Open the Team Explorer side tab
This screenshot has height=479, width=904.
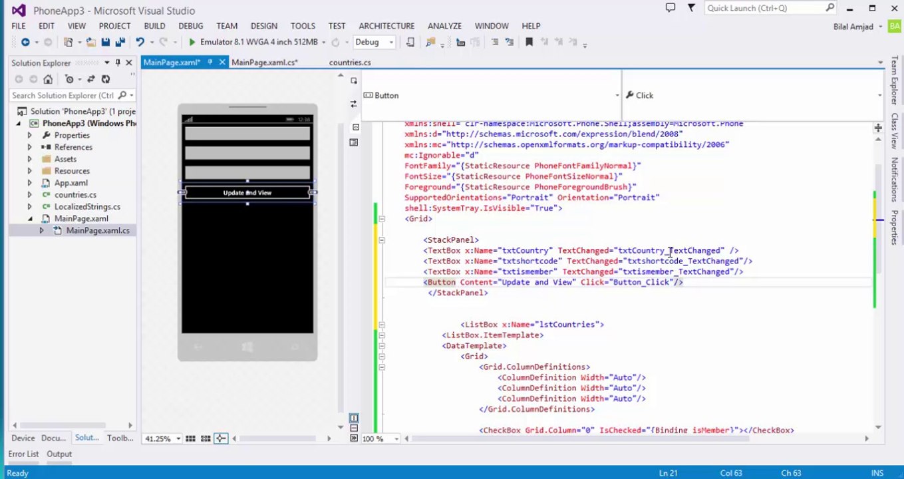pyautogui.click(x=895, y=79)
